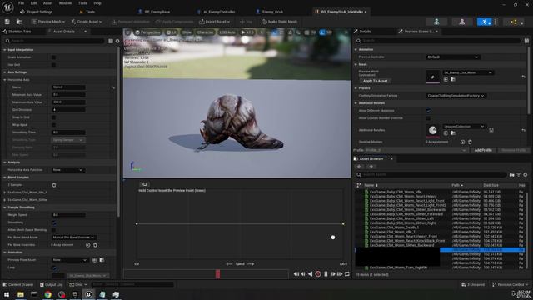The width and height of the screenshot is (533, 300).
Task: Toggle Allow Different Skeletons checkbox
Action: (428, 111)
